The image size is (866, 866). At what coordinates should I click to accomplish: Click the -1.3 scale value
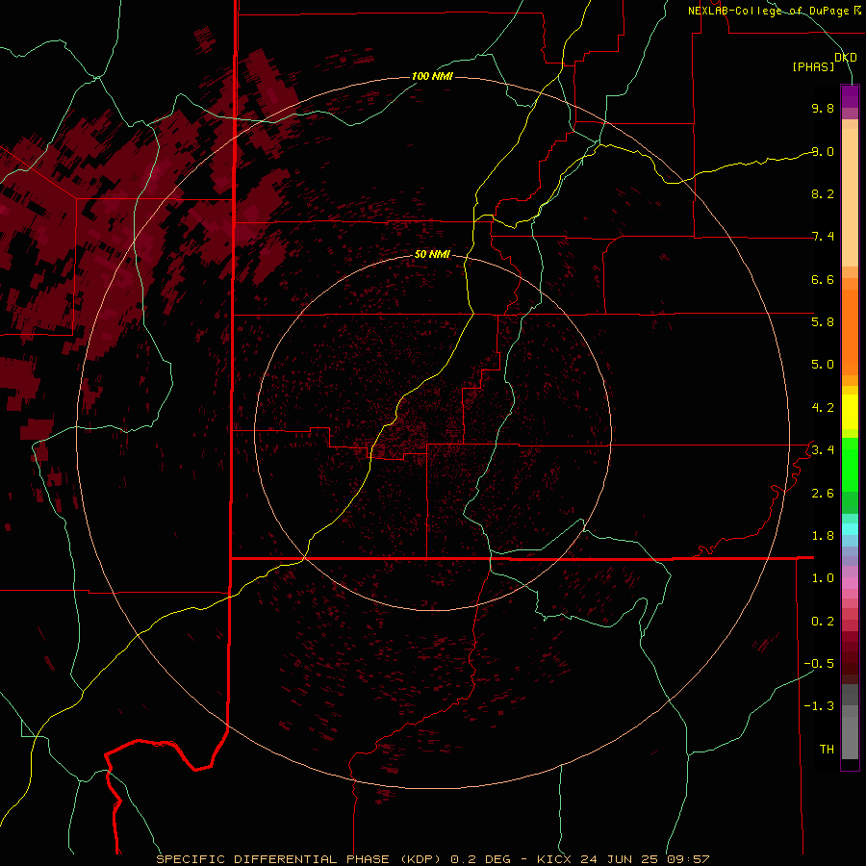[x=819, y=706]
